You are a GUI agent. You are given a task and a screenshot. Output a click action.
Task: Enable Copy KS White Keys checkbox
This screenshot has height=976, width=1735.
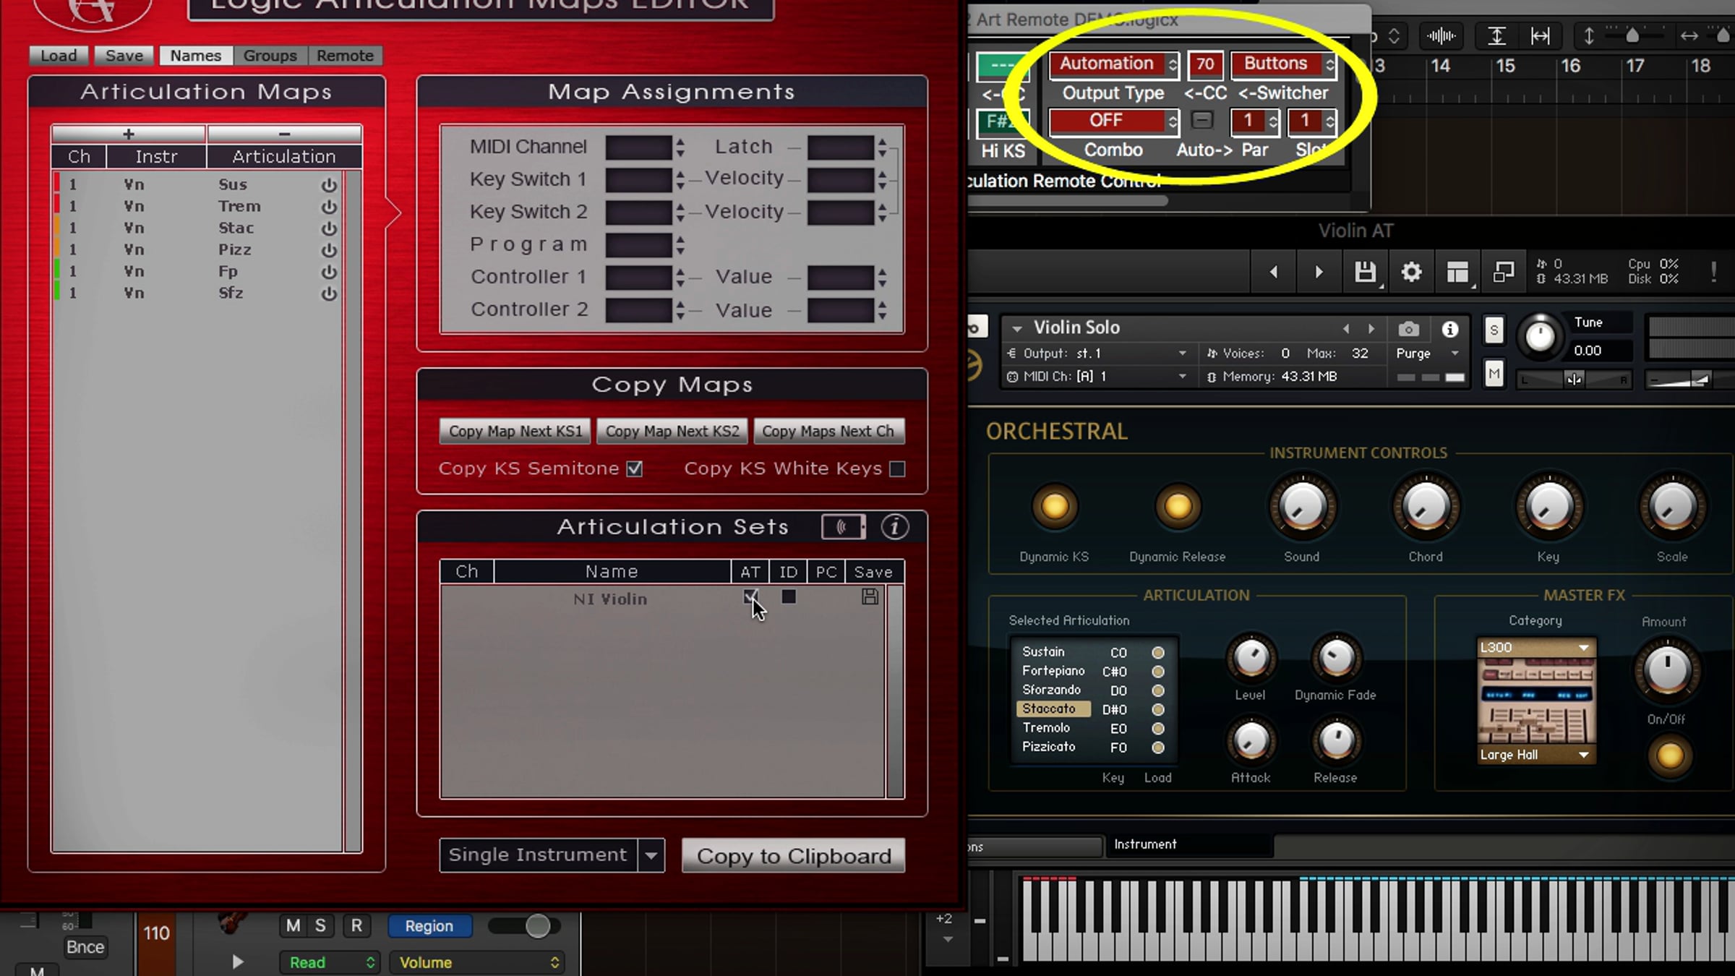pyautogui.click(x=897, y=469)
